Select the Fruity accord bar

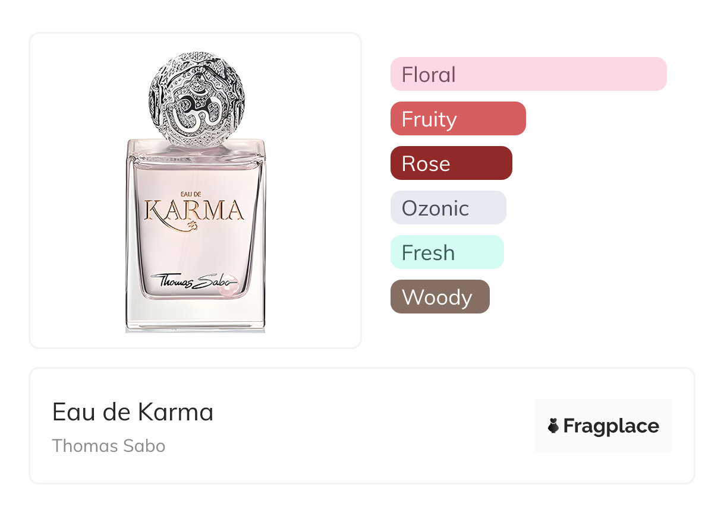click(x=458, y=119)
